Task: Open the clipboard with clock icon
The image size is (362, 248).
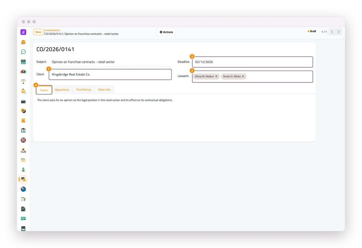Action: click(x=23, y=91)
